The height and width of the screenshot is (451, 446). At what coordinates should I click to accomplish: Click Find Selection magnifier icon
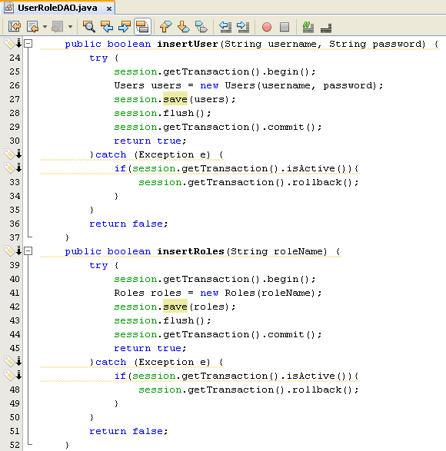[88, 27]
